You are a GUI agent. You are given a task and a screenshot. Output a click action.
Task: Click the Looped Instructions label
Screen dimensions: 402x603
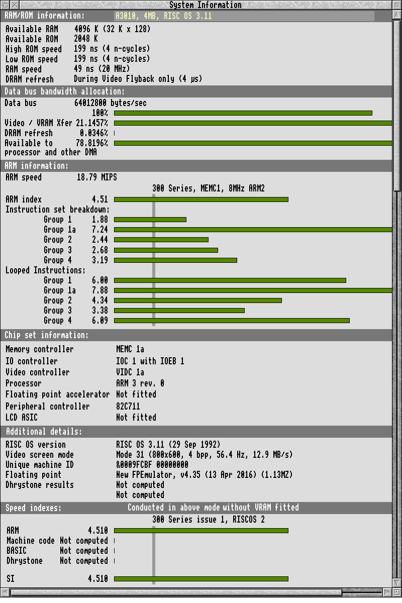(46, 270)
